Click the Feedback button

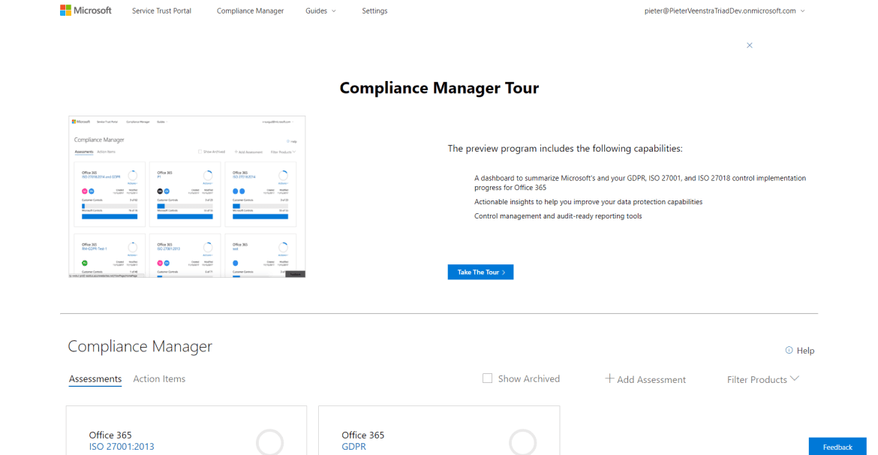click(x=837, y=446)
